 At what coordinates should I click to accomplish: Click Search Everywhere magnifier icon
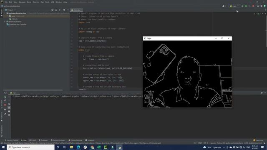[258, 6]
